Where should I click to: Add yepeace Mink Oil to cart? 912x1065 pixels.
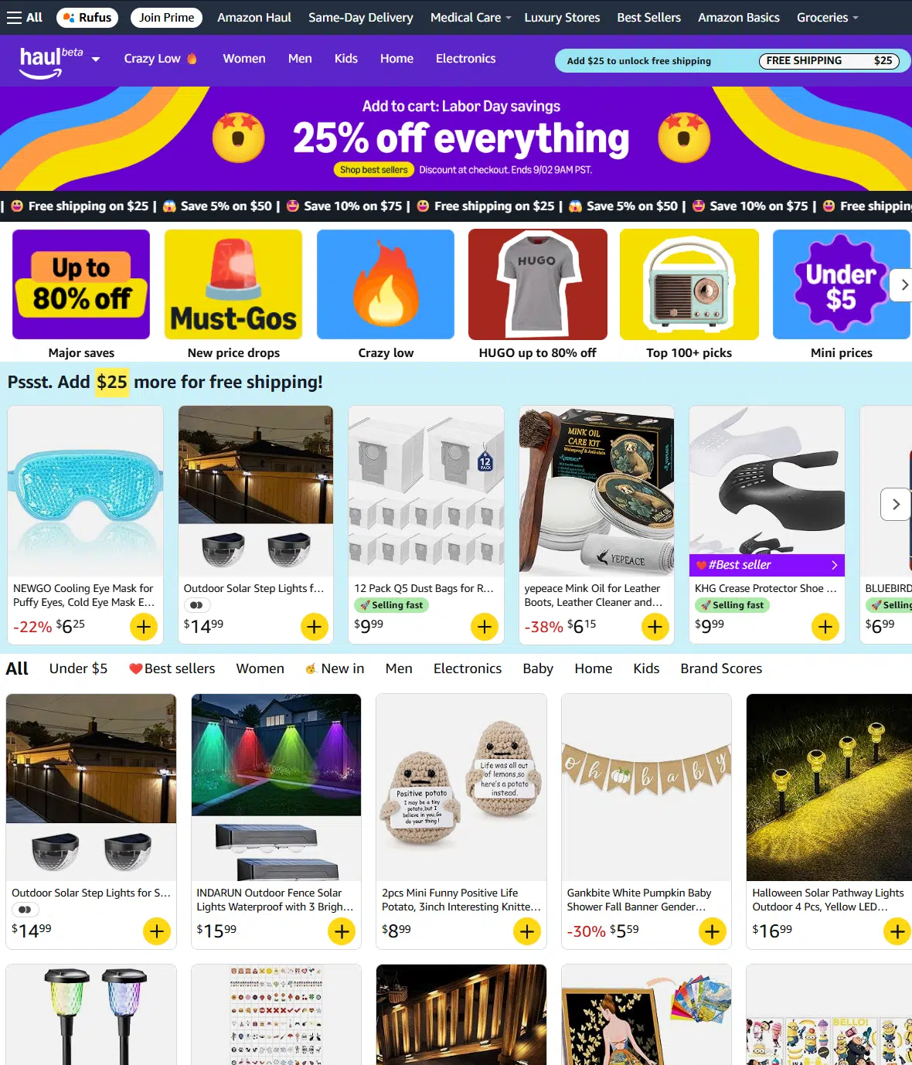[655, 627]
